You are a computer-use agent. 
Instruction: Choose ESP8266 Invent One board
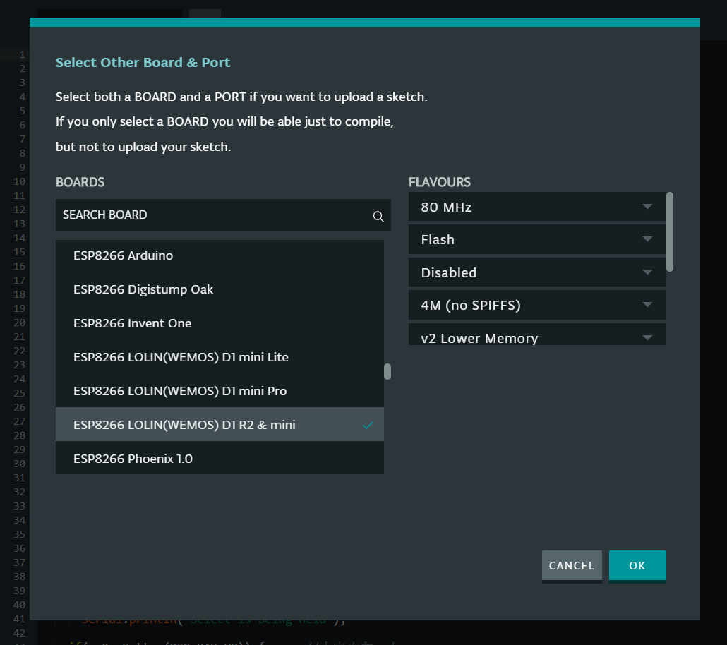220,323
